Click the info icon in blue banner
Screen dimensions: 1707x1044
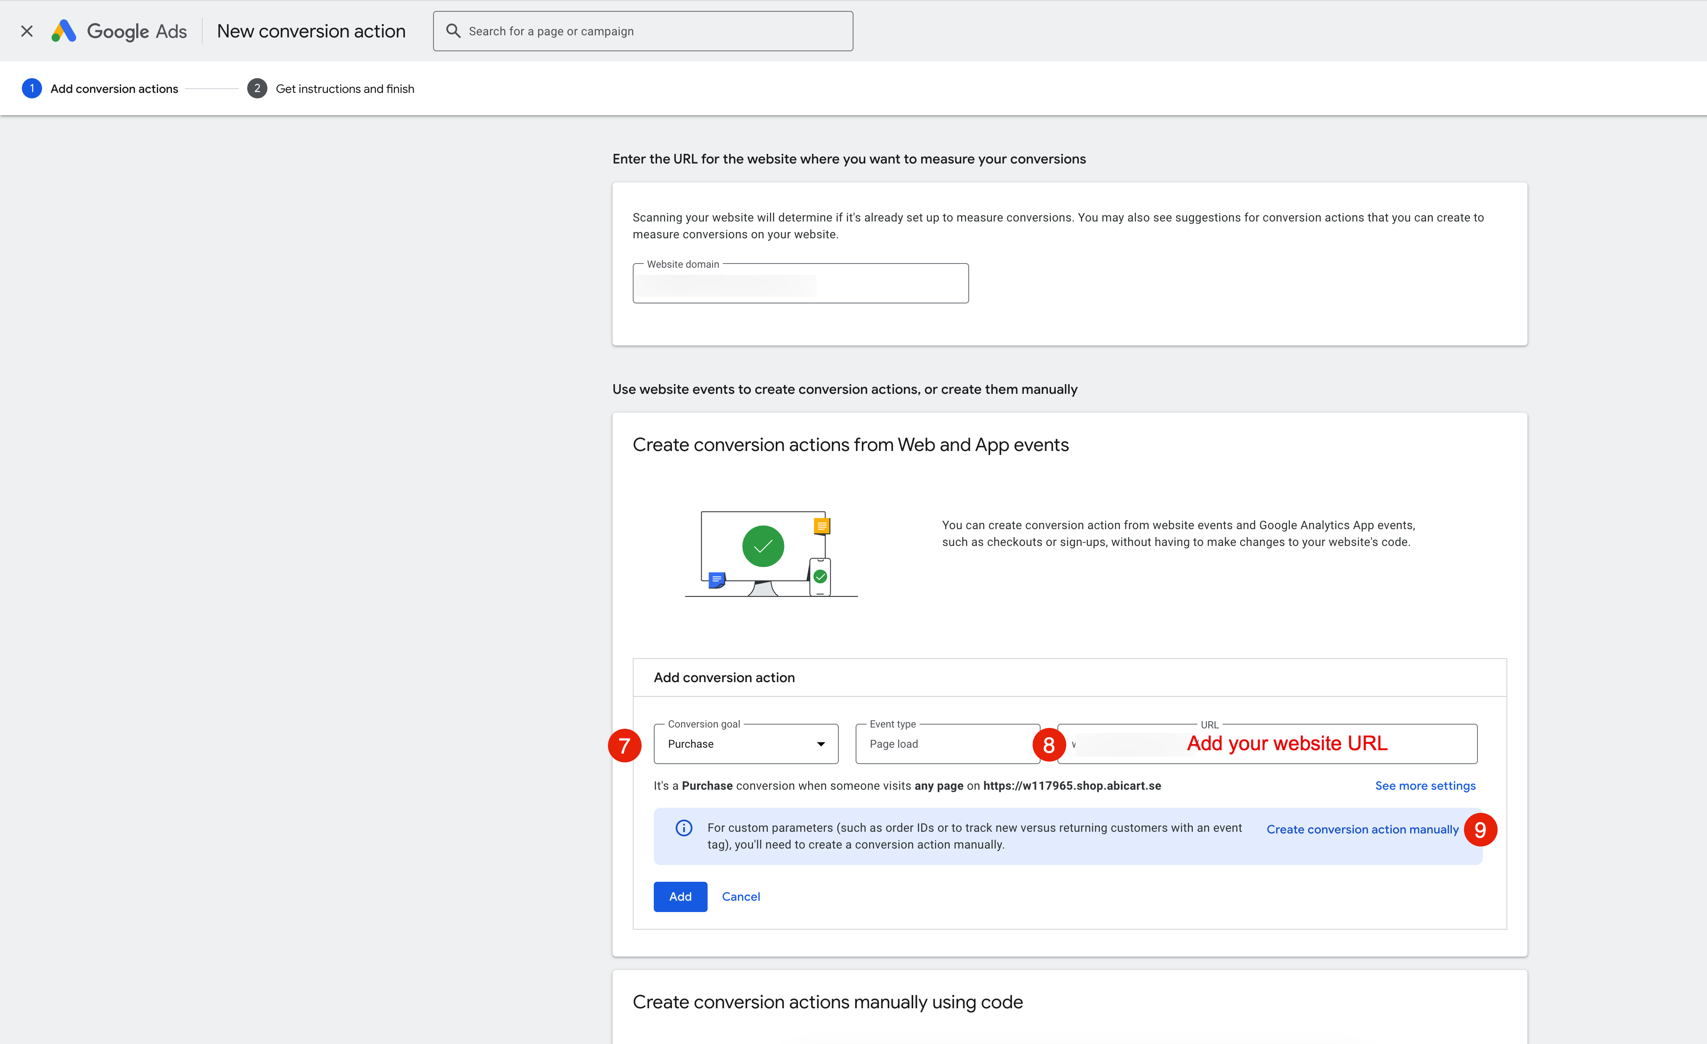point(684,828)
